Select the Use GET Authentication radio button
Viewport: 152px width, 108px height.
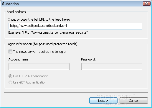click(10, 82)
